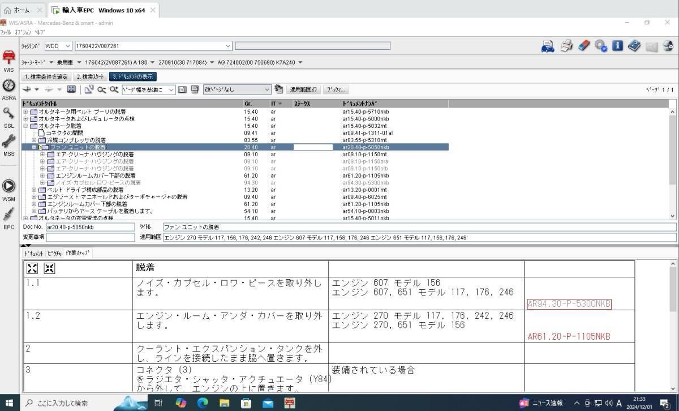Click the eraser icon to clear search fields
The image size is (679, 411).
[583, 46]
